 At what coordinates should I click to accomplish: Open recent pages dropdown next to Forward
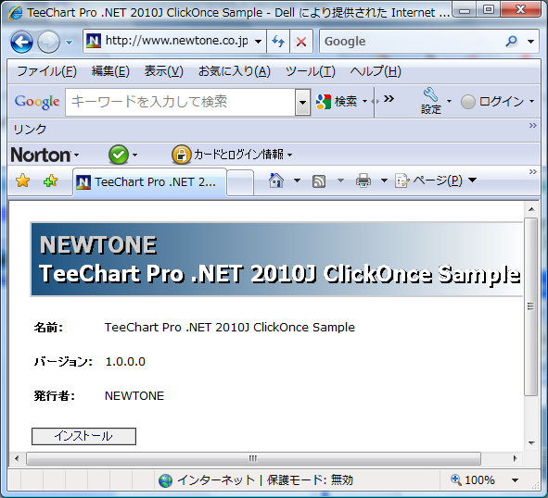pos(69,43)
